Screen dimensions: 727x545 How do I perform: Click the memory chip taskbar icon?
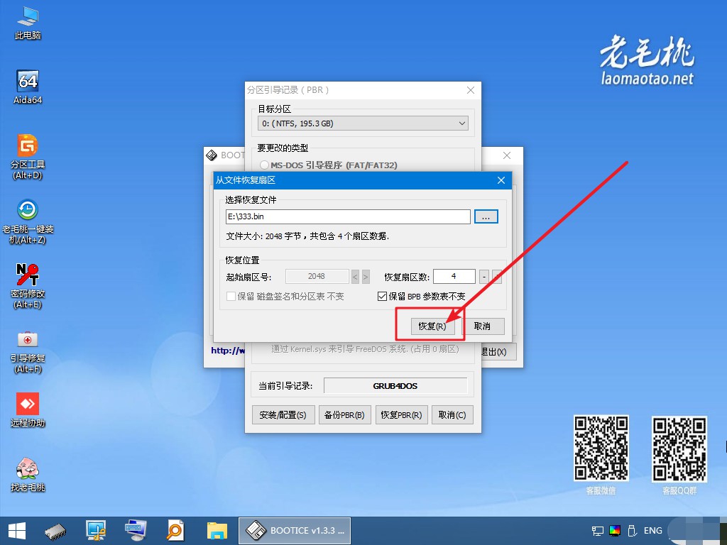coord(55,531)
